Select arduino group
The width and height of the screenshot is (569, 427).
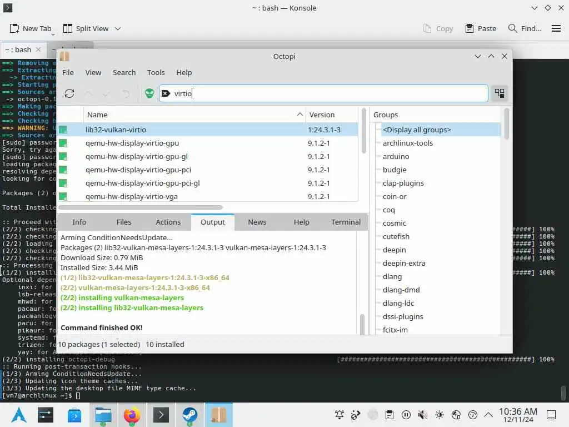(396, 156)
